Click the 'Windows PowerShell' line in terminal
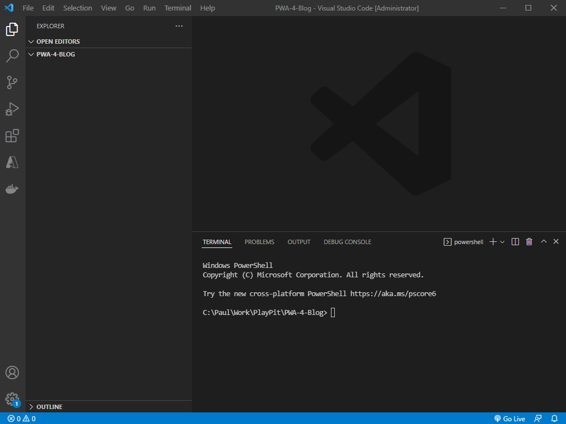The image size is (566, 424). click(x=237, y=265)
